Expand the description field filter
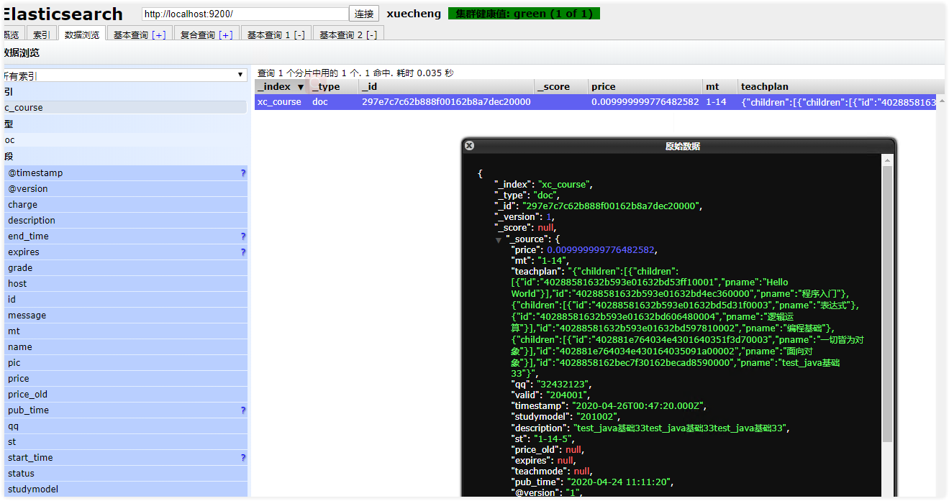949x501 pixels. coord(124,221)
